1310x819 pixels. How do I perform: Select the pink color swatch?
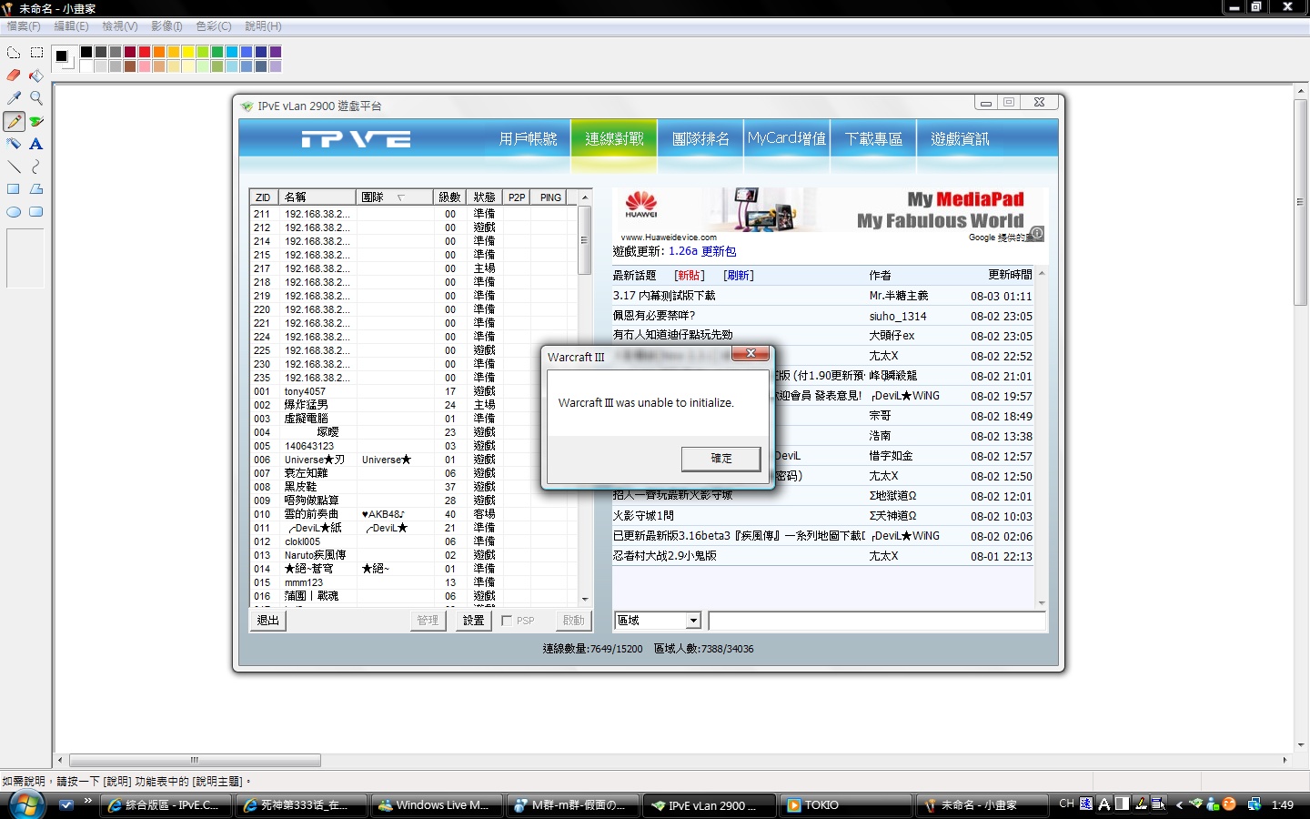(x=145, y=66)
